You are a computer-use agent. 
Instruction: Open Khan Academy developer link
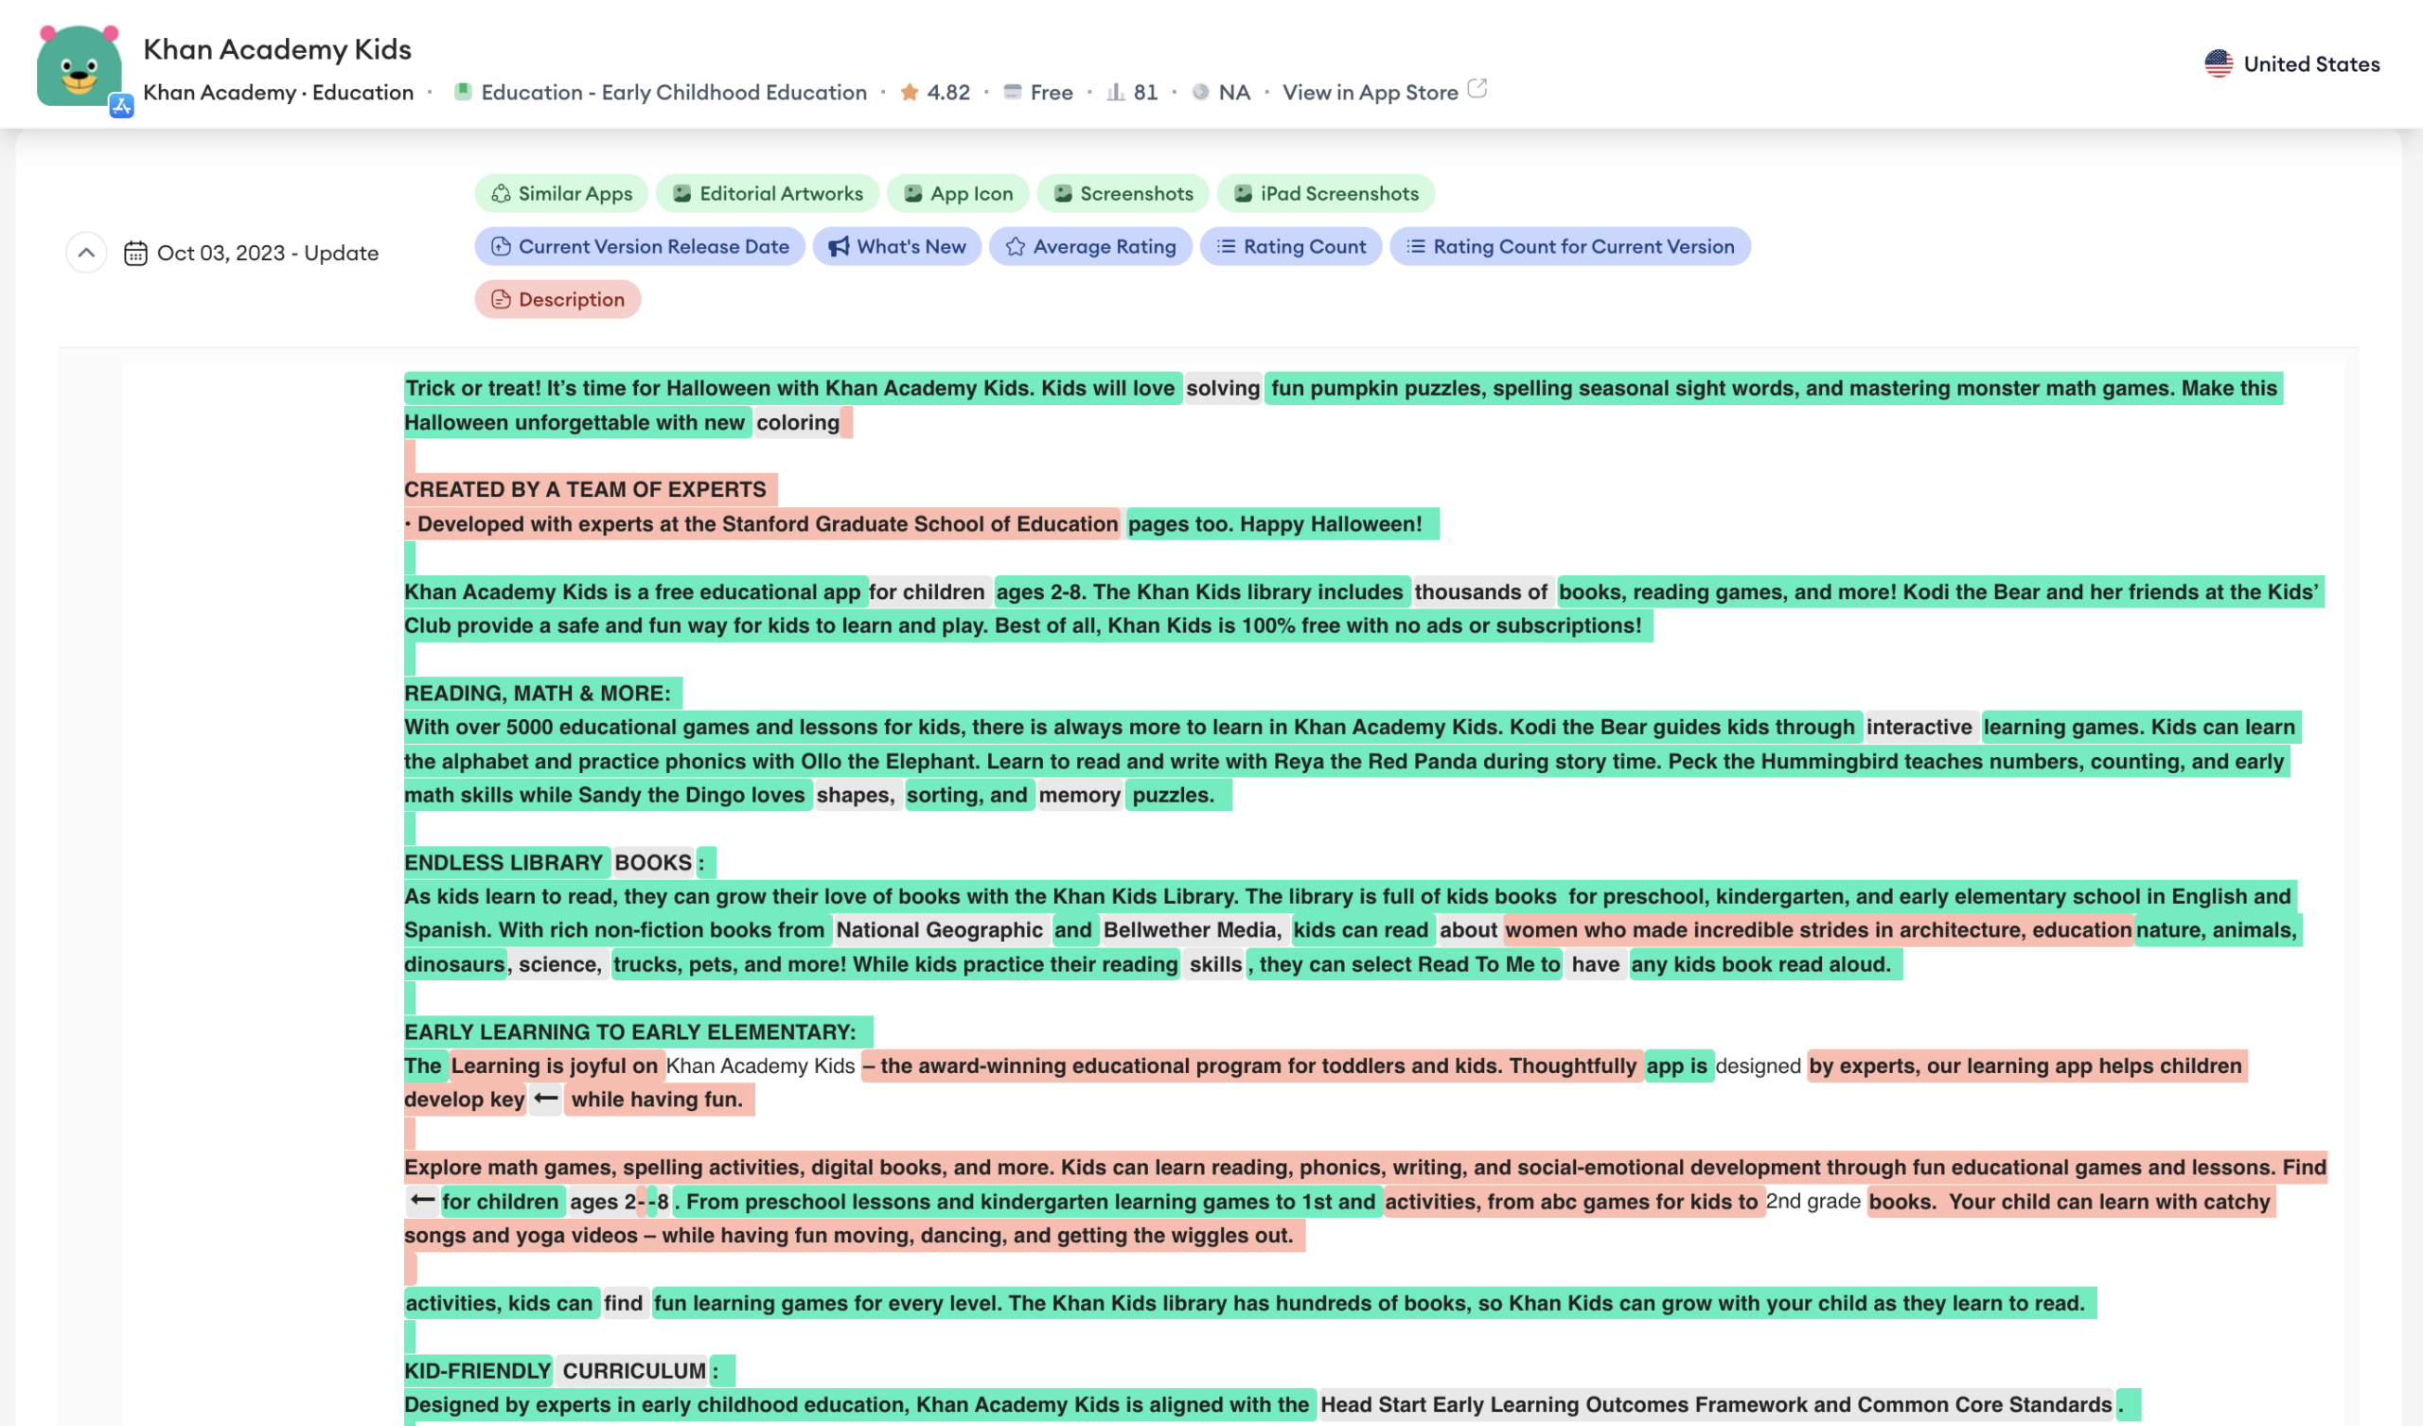(x=220, y=93)
